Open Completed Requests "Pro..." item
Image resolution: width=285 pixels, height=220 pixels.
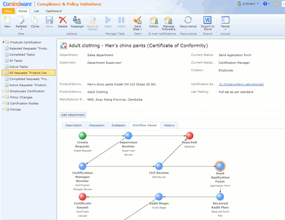click(x=28, y=79)
